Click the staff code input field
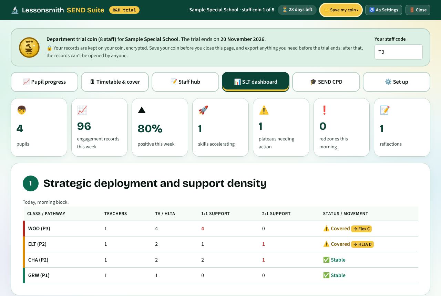This screenshot has height=296, width=441. (x=399, y=52)
